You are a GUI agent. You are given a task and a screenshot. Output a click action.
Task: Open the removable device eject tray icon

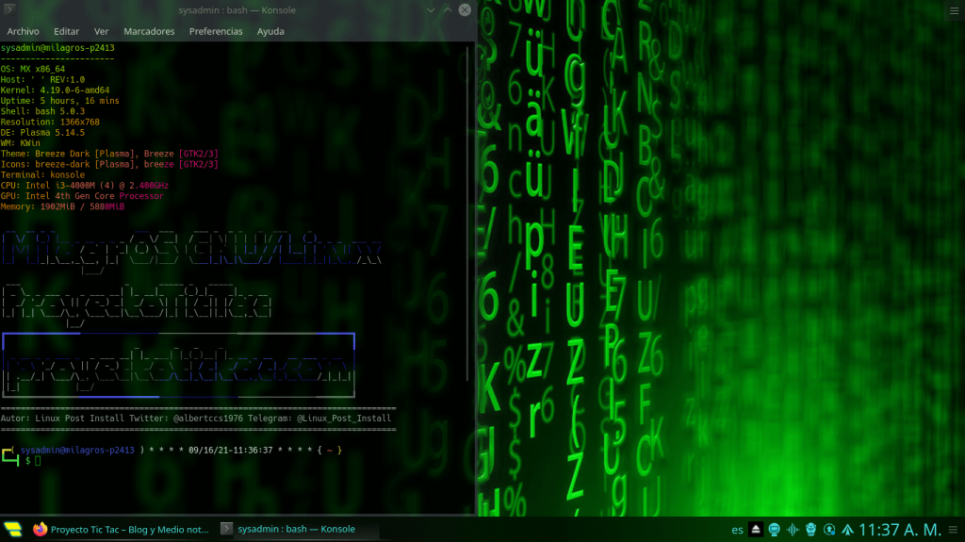[756, 530]
